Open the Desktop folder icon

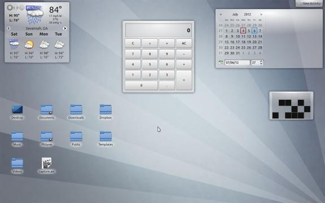click(x=17, y=110)
